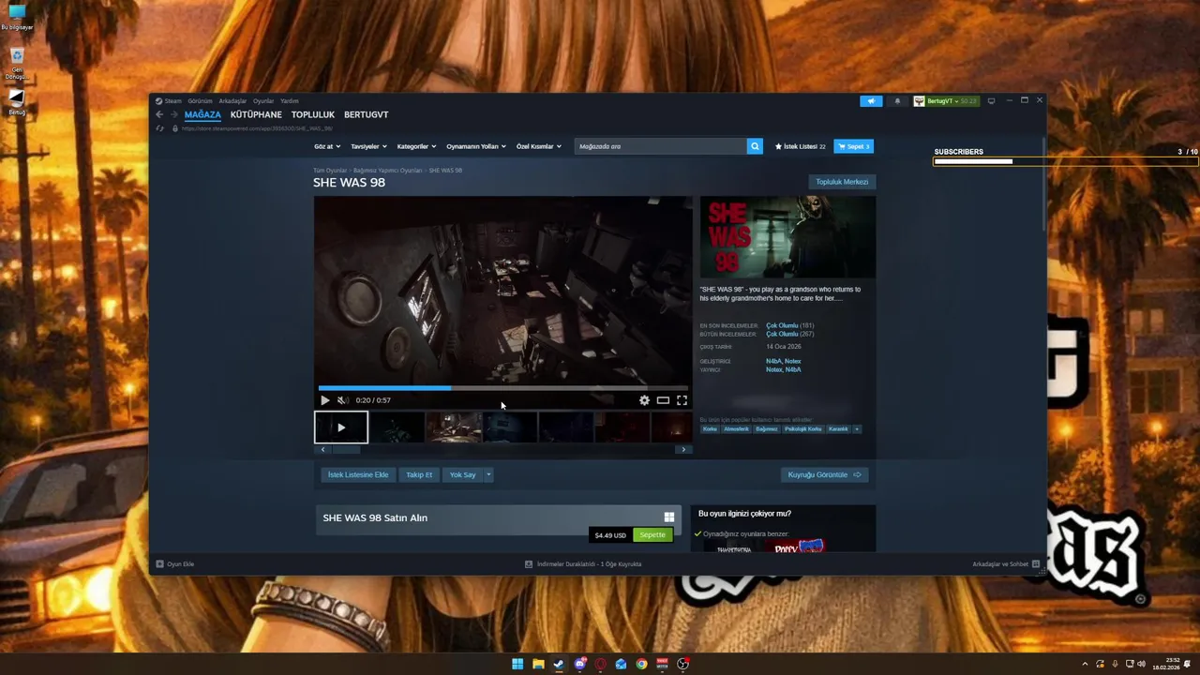This screenshot has width=1200, height=675.
Task: Open N4bA developer link
Action: [x=772, y=361]
